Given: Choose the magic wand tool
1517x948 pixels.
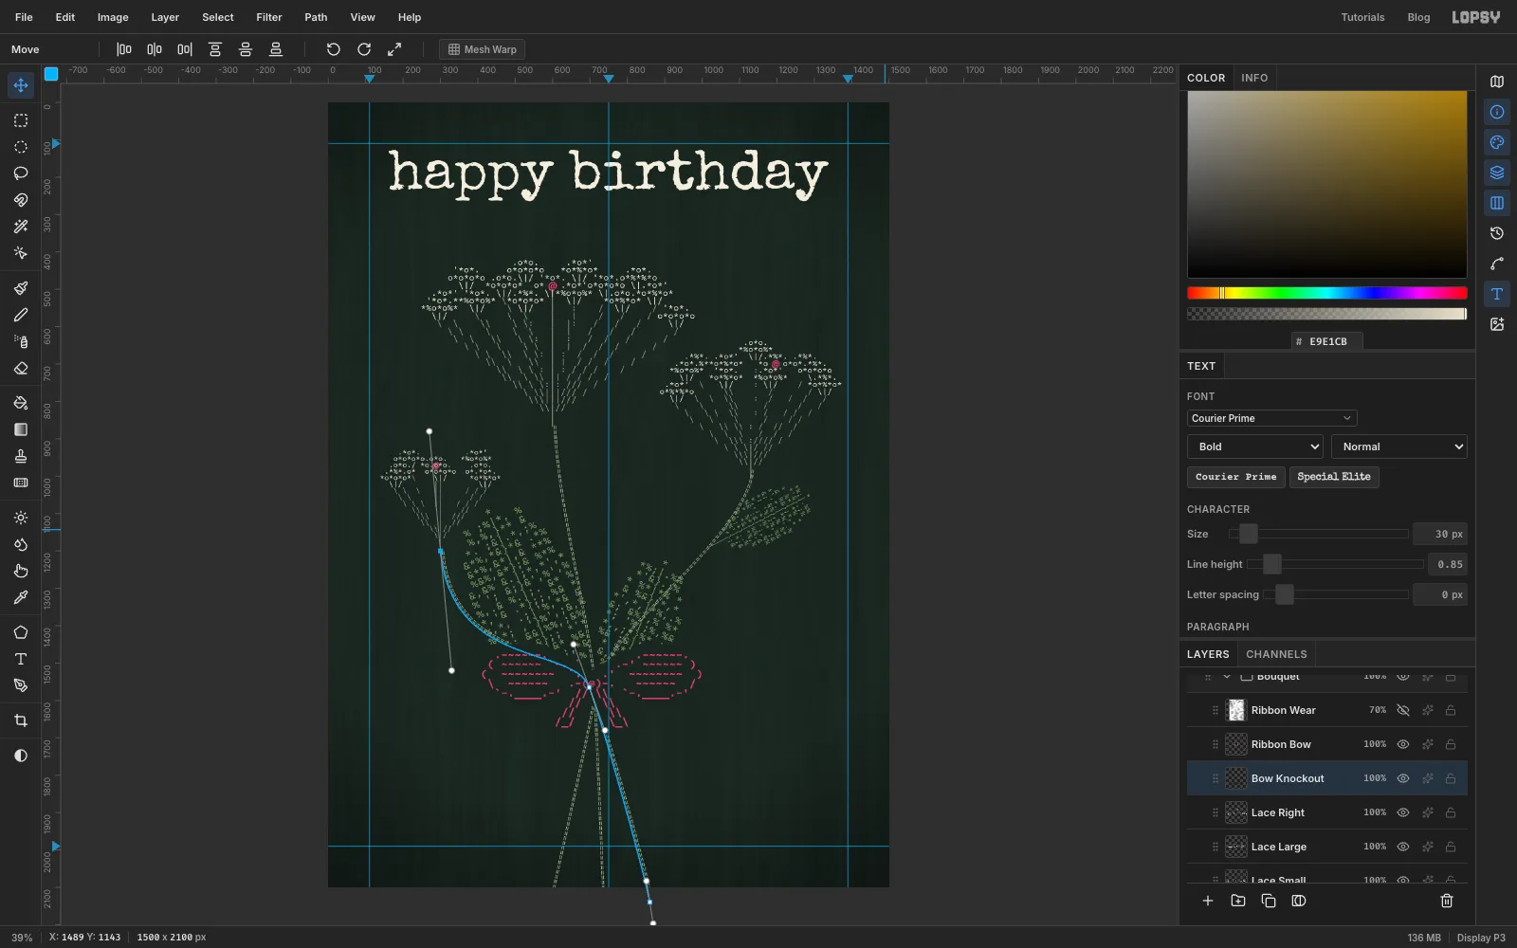Looking at the screenshot, I should pos(21,227).
